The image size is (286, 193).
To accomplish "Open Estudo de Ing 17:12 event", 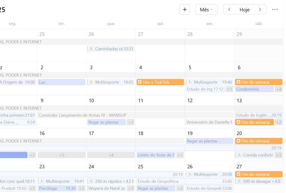I will click(205, 89).
